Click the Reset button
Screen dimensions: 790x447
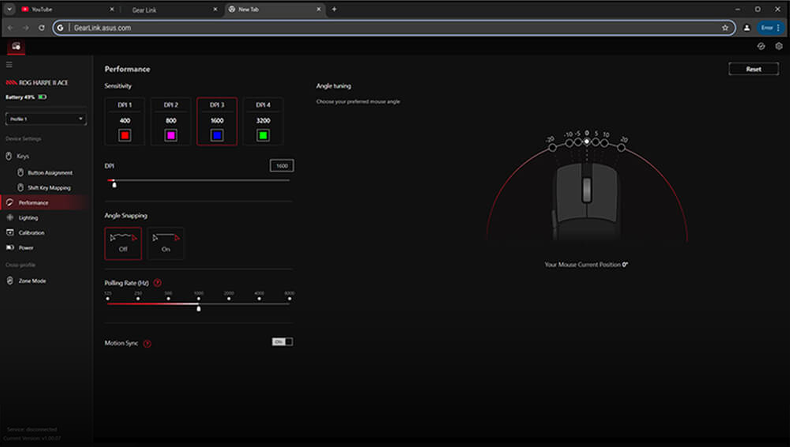(753, 69)
